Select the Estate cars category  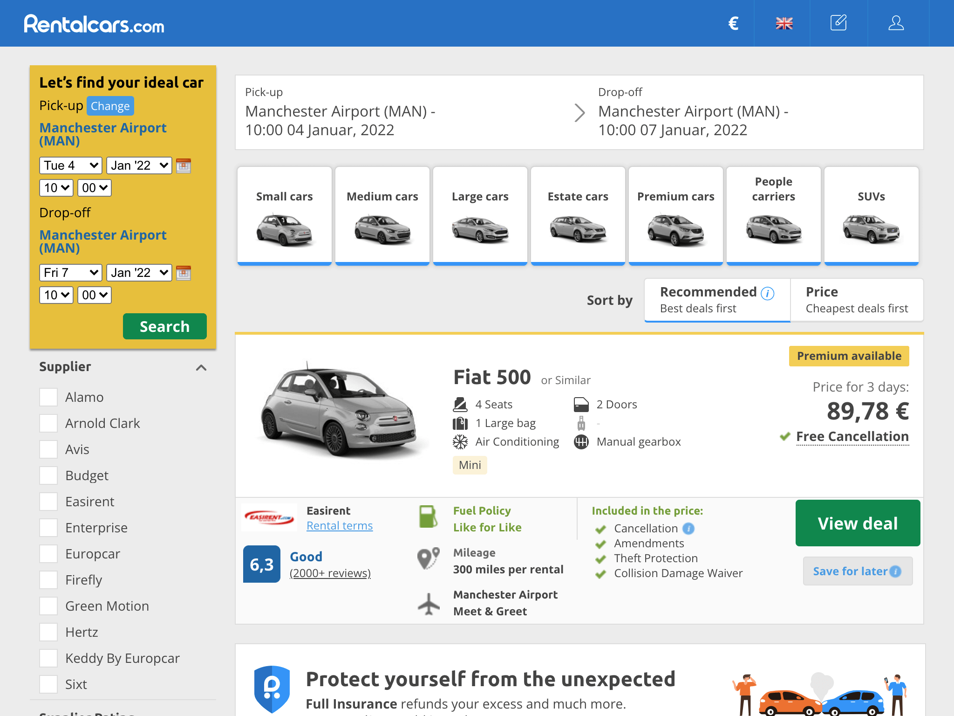click(578, 216)
